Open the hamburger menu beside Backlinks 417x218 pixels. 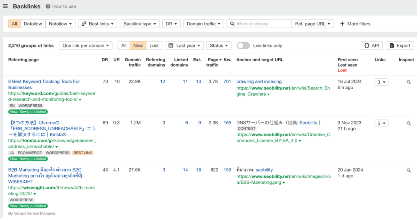click(x=5, y=6)
